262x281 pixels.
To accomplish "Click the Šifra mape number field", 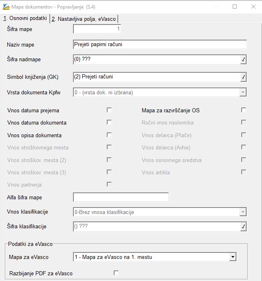I will (x=97, y=29).
